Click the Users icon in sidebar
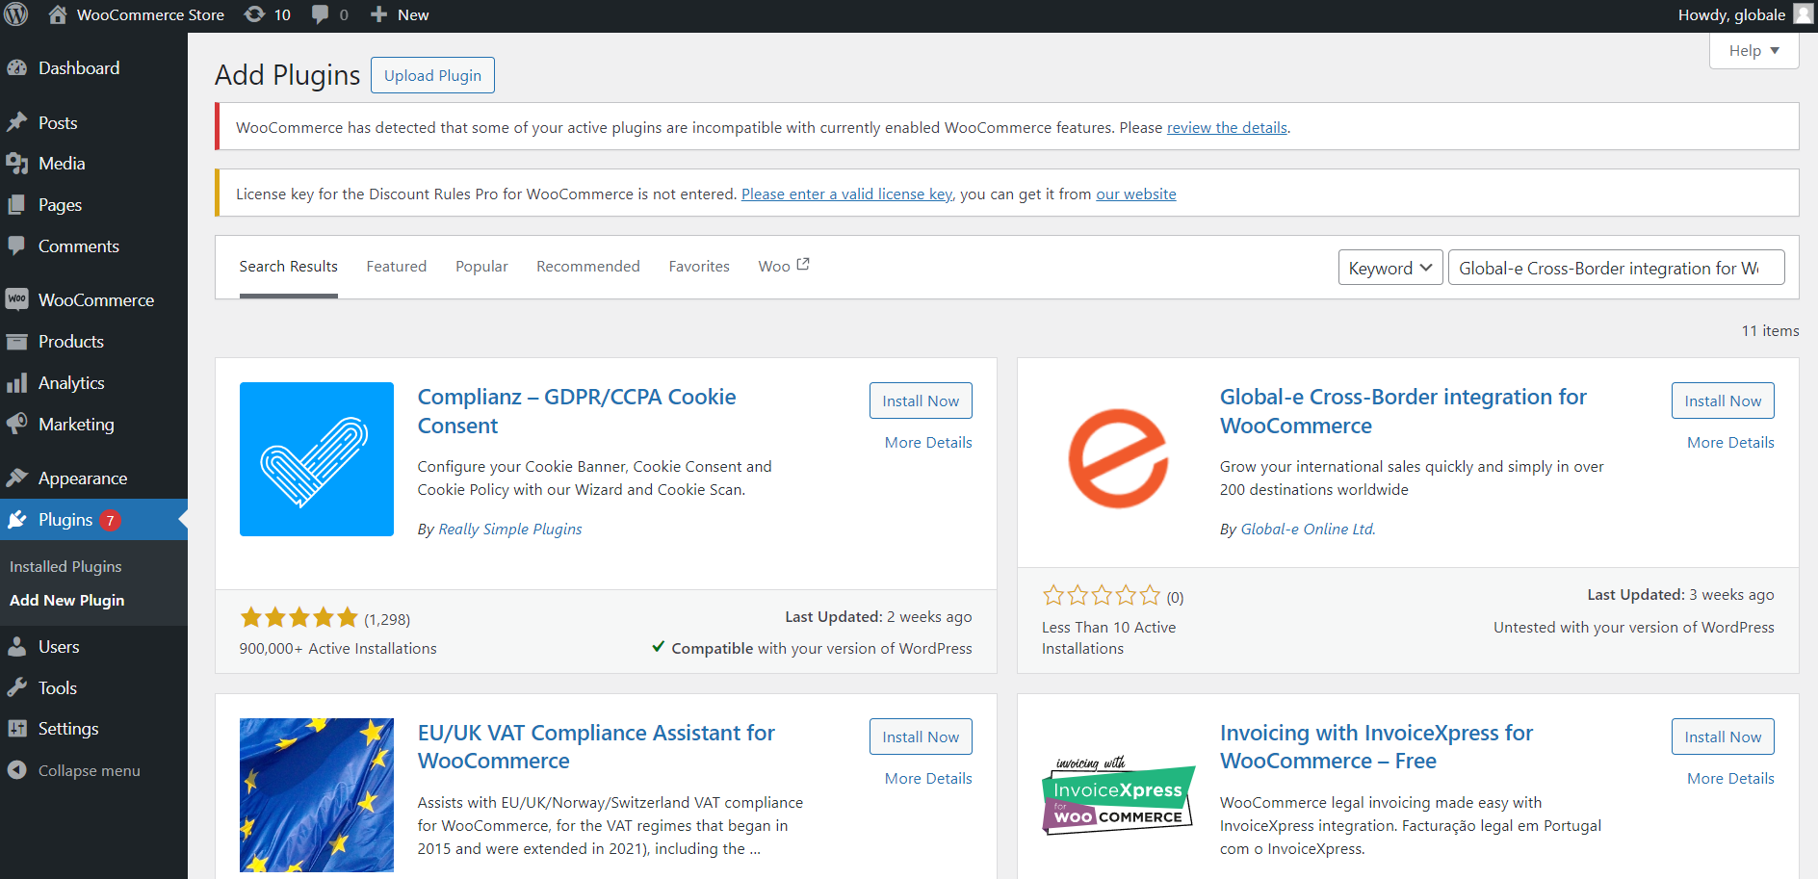This screenshot has height=879, width=1818. tap(16, 647)
